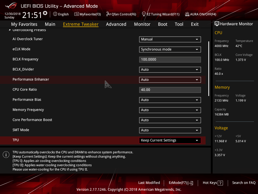Open the Boot tab
This screenshot has width=258, height=194.
point(163,24)
